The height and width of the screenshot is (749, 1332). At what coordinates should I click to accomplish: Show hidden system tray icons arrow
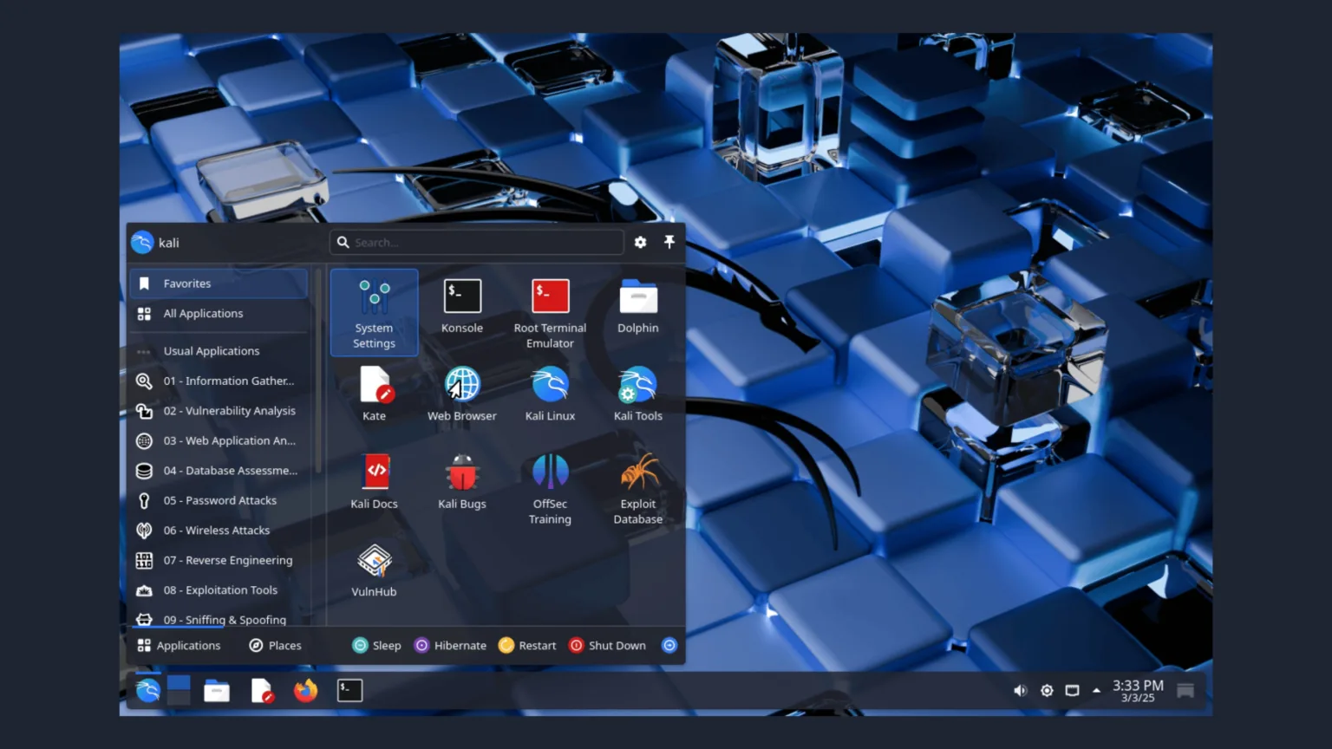coord(1096,691)
